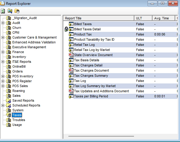Click the Tax Updates and Additions Document icon
Screen dimensions: 180x142
(x=71, y=91)
